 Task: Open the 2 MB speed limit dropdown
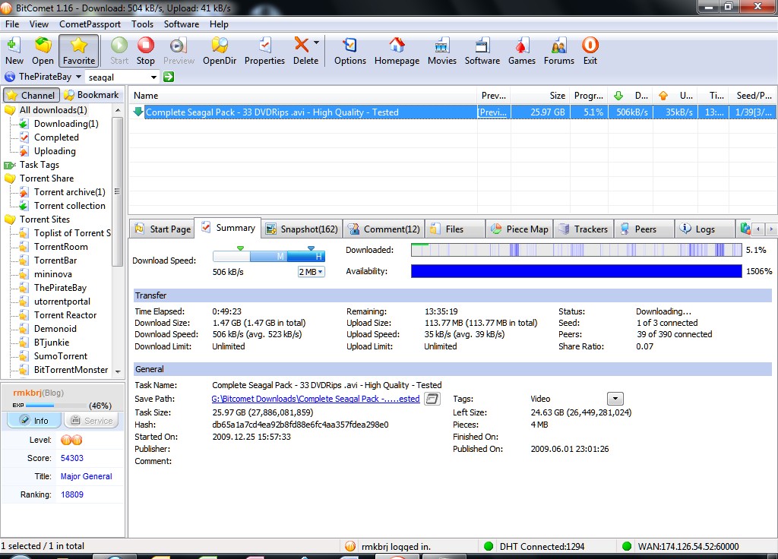click(x=311, y=272)
